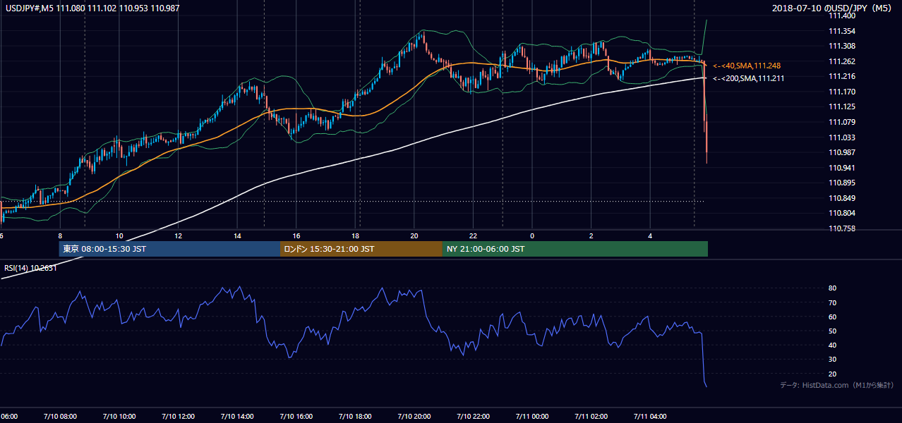Click bottom time label 7/10 22:00
Screen dimensions: 902x423
point(473,417)
